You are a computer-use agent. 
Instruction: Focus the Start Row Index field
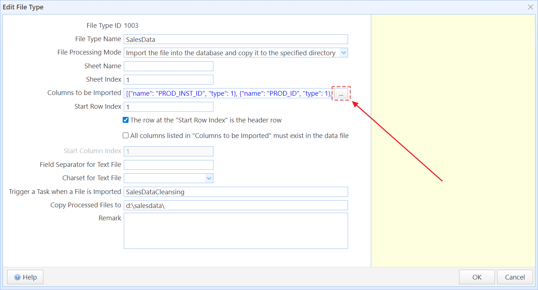point(168,107)
